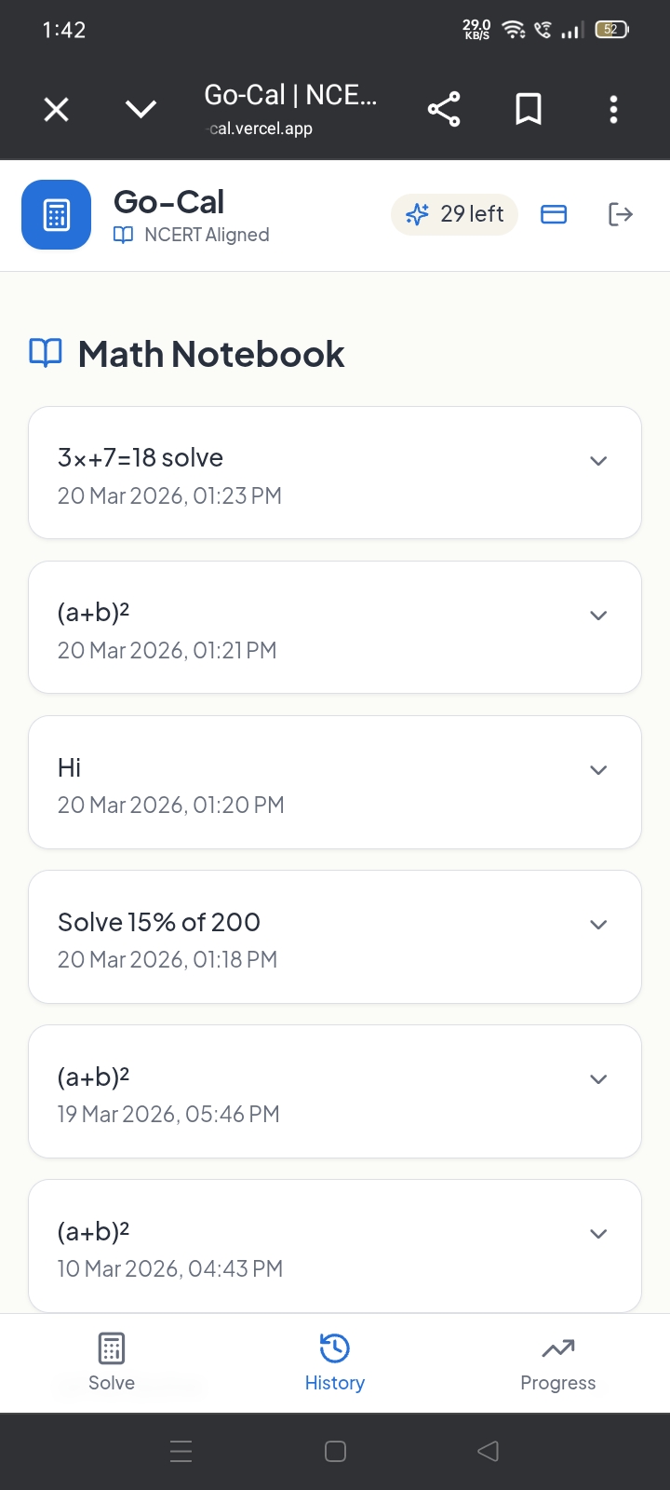Tap the share icon in browser bar

(444, 110)
